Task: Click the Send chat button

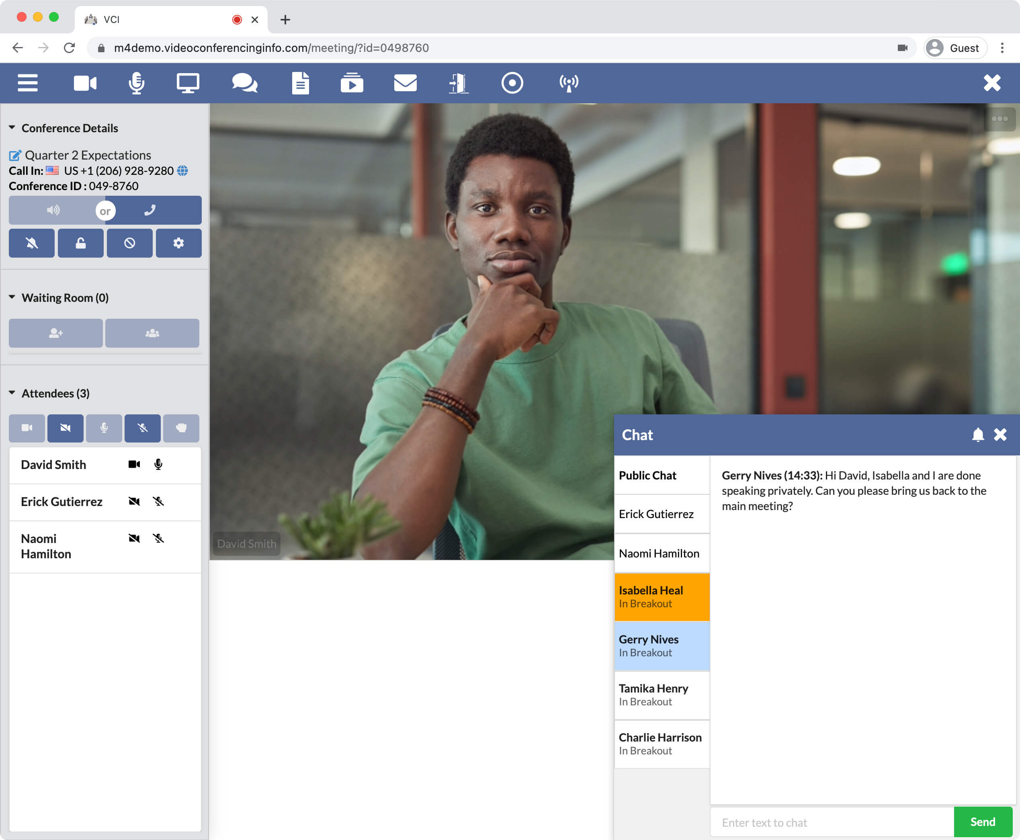Action: coord(983,822)
